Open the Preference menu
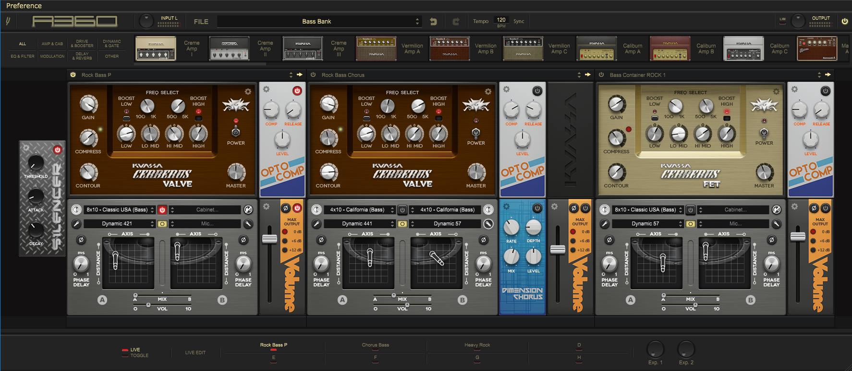This screenshot has width=852, height=371. tap(24, 6)
